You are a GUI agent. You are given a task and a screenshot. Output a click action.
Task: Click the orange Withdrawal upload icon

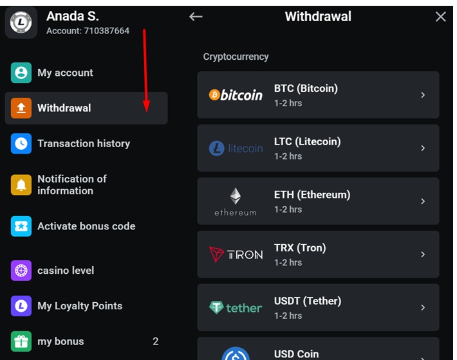(x=21, y=108)
